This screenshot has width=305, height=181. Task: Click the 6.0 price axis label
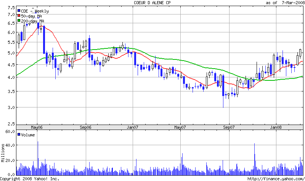(11, 32)
